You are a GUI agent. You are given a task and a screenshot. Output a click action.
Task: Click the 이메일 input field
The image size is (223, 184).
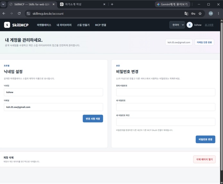53,107
